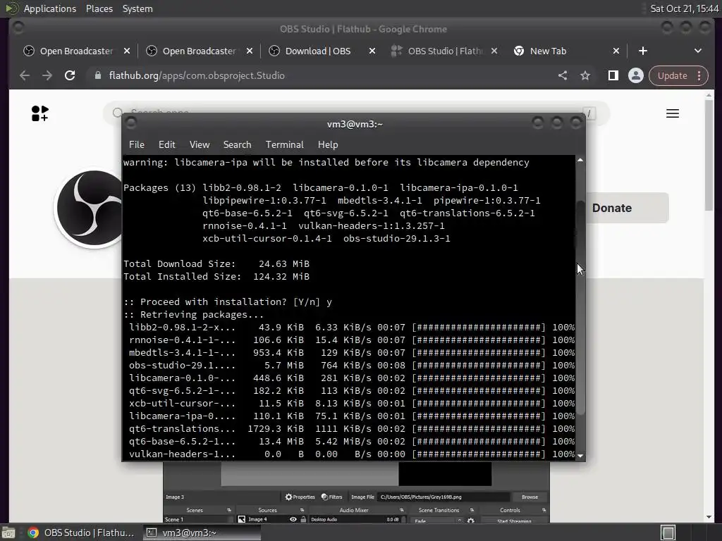Image resolution: width=722 pixels, height=541 pixels.
Task: Switch to the New Tab tab
Action: tap(548, 51)
